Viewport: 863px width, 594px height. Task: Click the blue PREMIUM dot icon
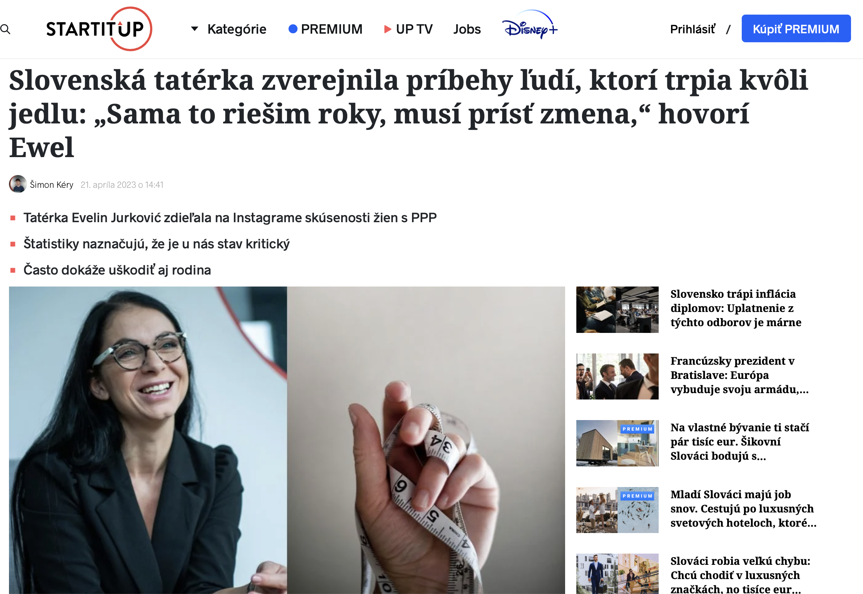click(x=293, y=29)
